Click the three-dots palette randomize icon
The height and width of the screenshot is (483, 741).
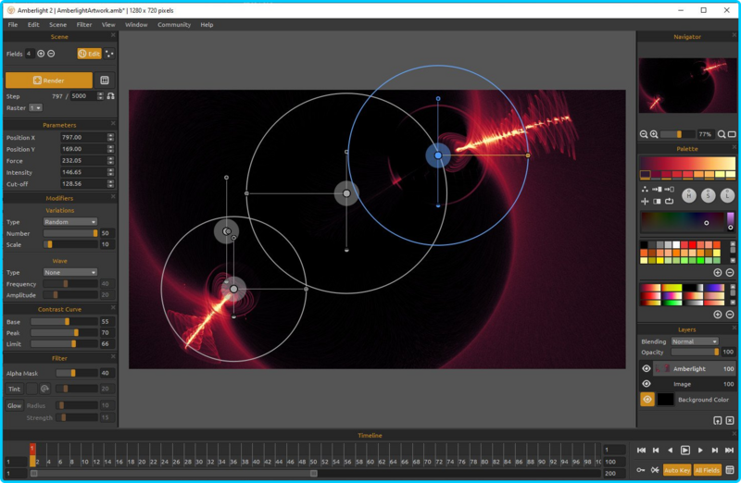[645, 190]
